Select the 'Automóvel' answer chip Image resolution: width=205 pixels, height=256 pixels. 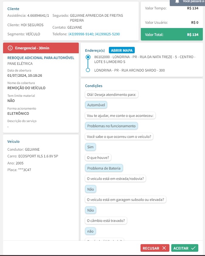[96, 105]
